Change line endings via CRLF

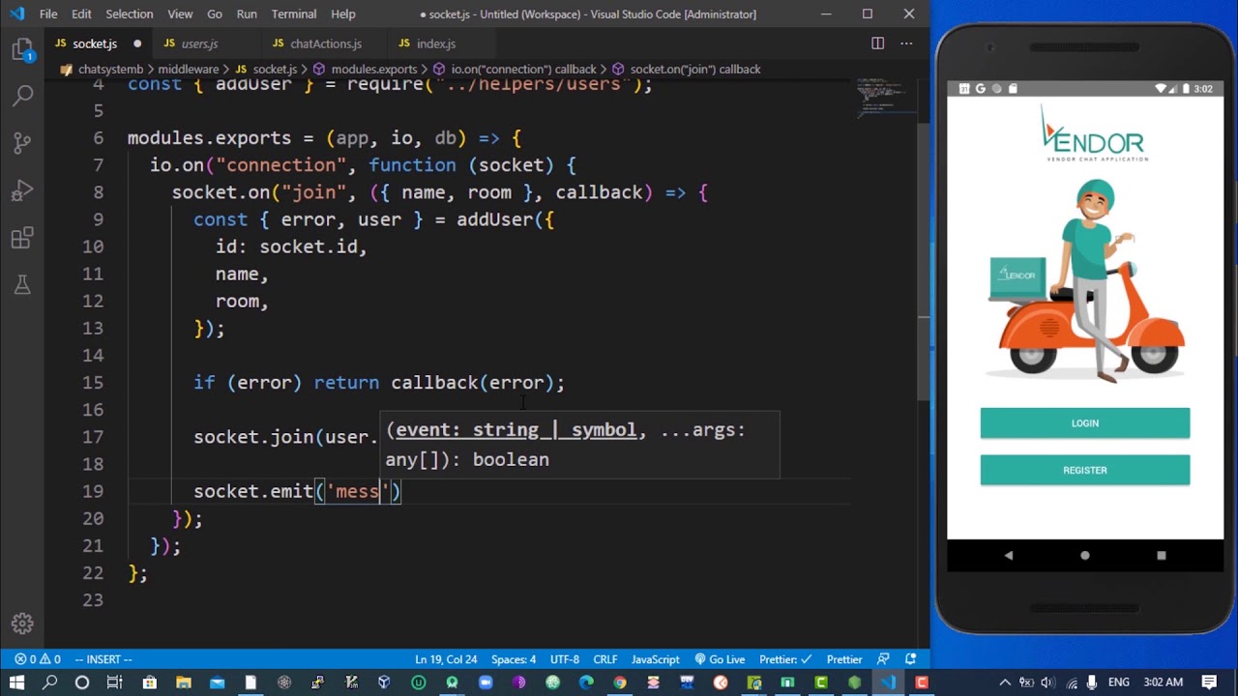605,659
